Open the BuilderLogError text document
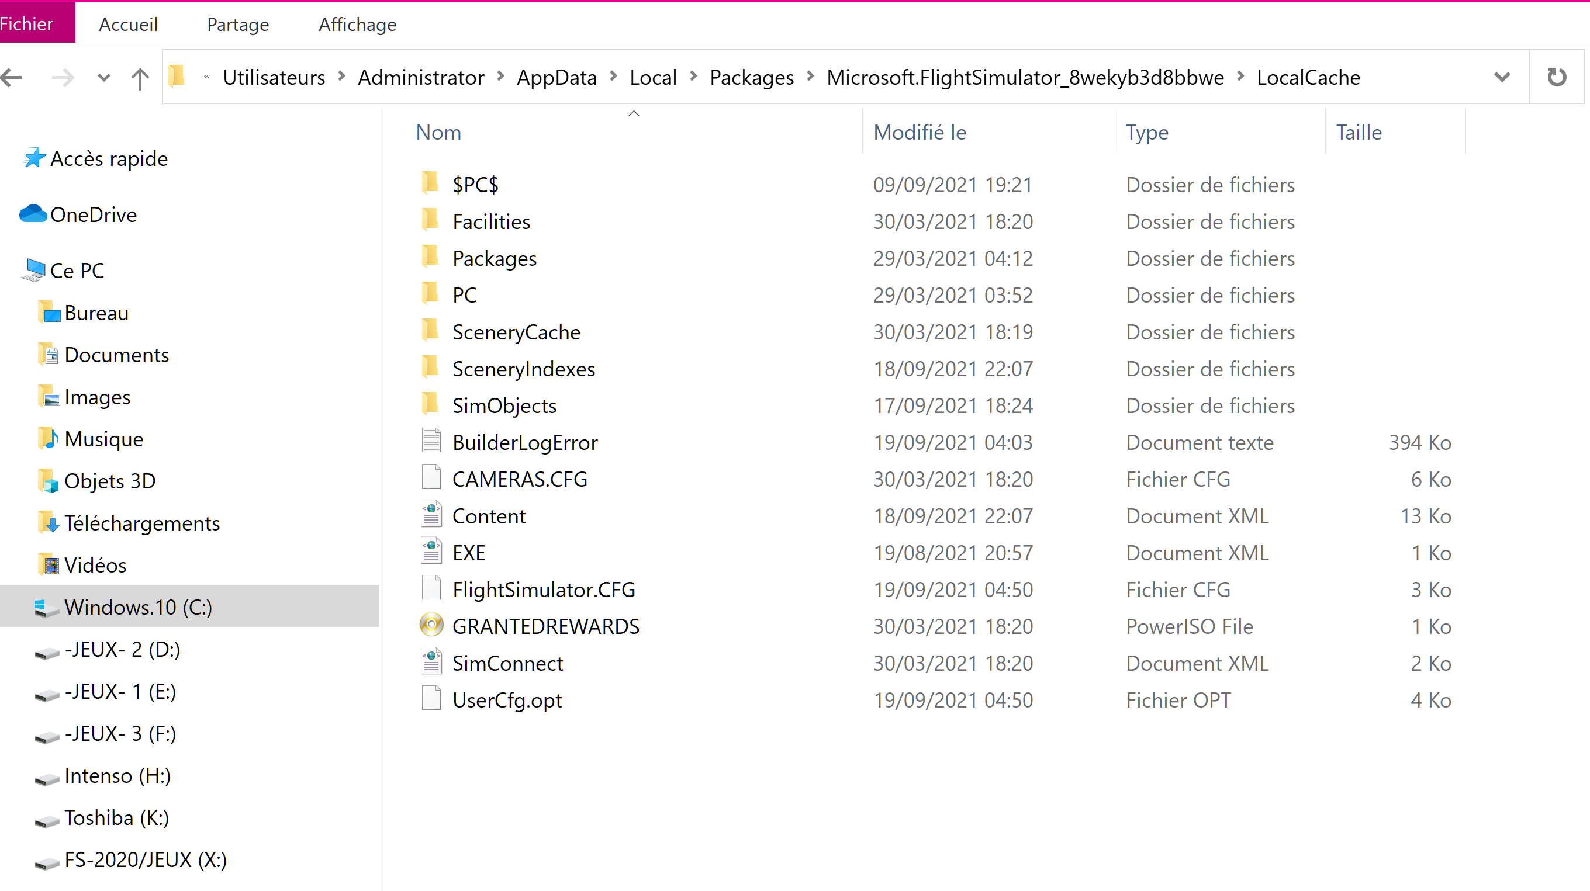The height and width of the screenshot is (891, 1590). point(526,442)
